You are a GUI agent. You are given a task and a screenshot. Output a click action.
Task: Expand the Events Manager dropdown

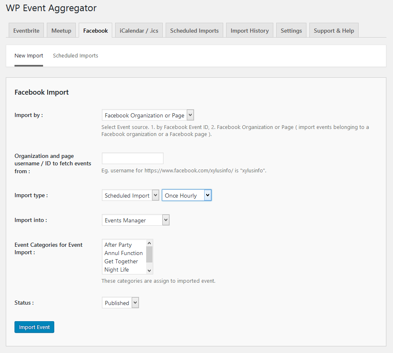(x=135, y=220)
